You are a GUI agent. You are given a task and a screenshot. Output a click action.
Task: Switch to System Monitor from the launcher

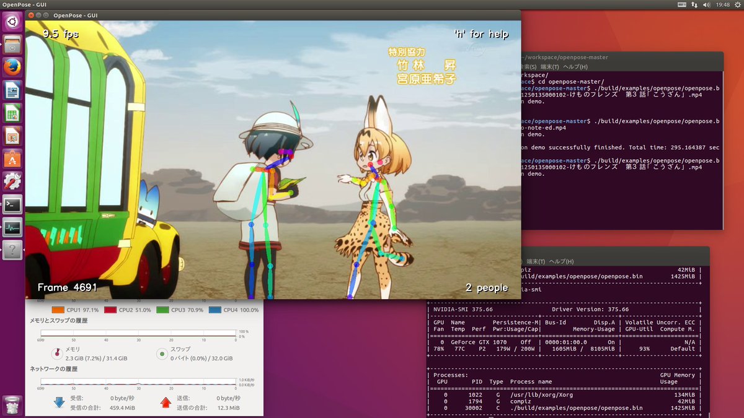point(12,228)
